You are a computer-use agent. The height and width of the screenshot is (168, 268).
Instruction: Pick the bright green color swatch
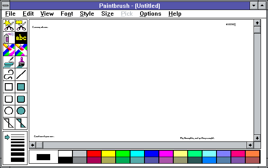(x=123, y=154)
